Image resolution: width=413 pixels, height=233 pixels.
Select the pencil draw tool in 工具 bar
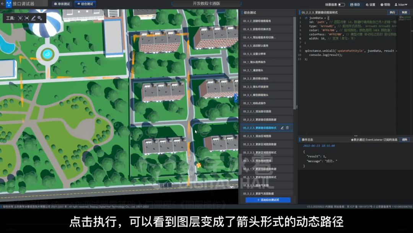(x=33, y=18)
